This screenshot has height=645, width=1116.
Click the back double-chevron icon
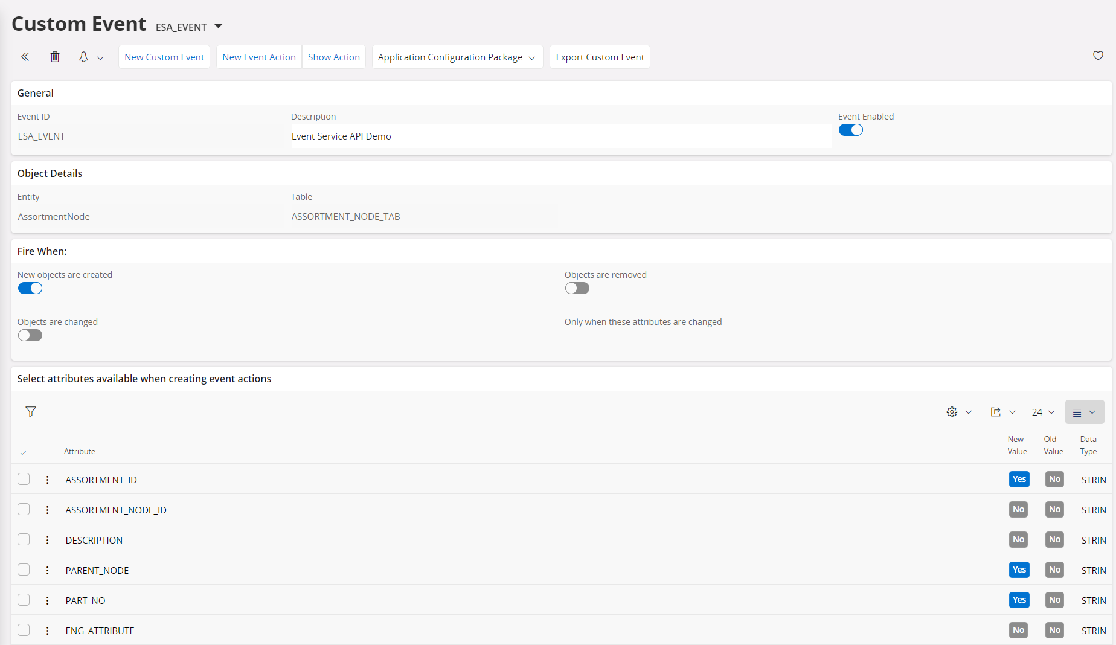click(25, 57)
